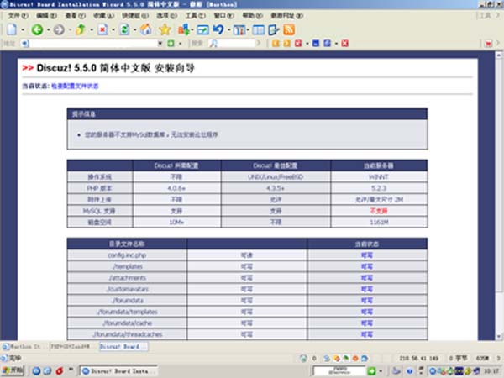Click the green Back arrow button

38,29
